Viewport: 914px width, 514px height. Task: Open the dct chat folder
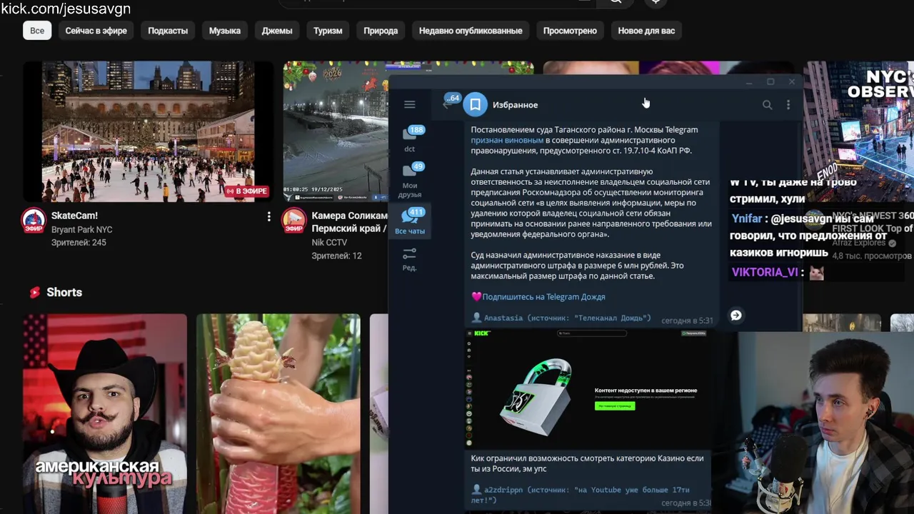pos(410,139)
